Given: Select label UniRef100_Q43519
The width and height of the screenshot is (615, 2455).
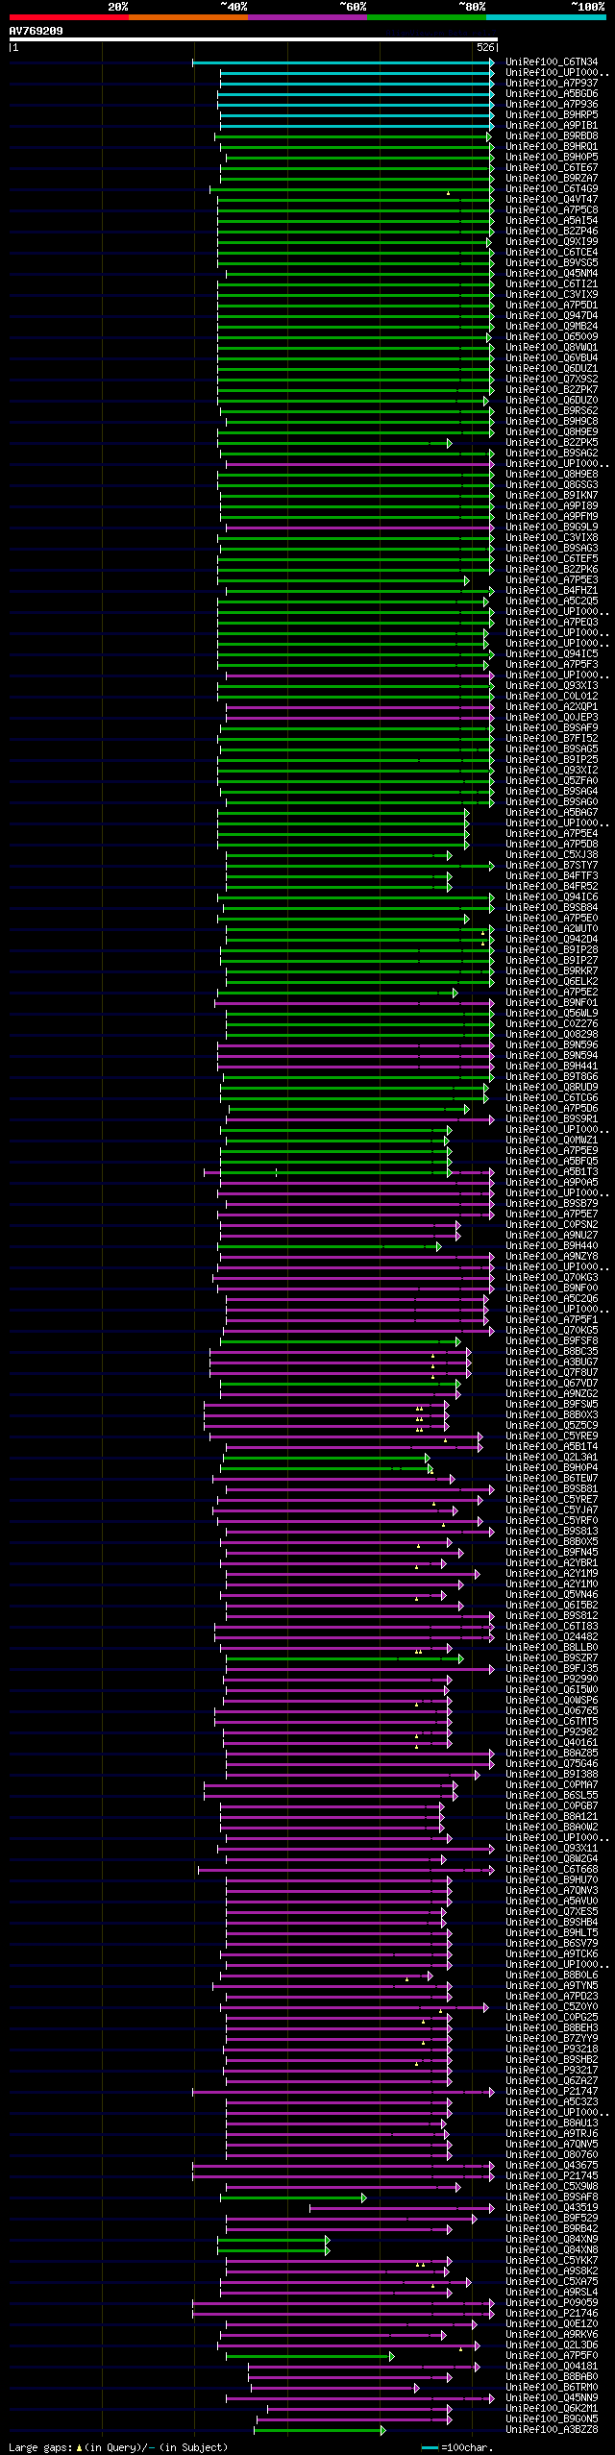Looking at the screenshot, I should (552, 2208).
